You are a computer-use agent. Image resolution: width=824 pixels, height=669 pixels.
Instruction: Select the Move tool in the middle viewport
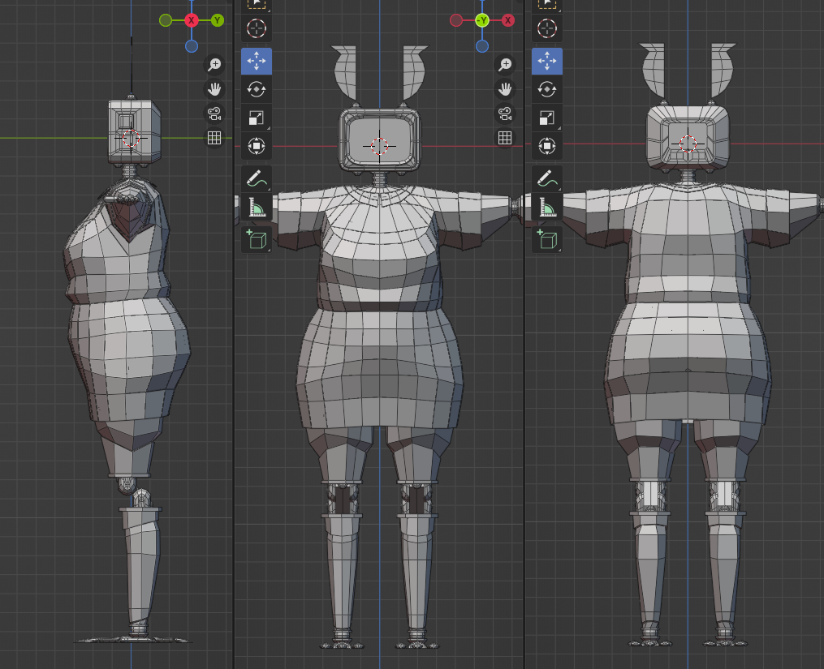pyautogui.click(x=257, y=61)
